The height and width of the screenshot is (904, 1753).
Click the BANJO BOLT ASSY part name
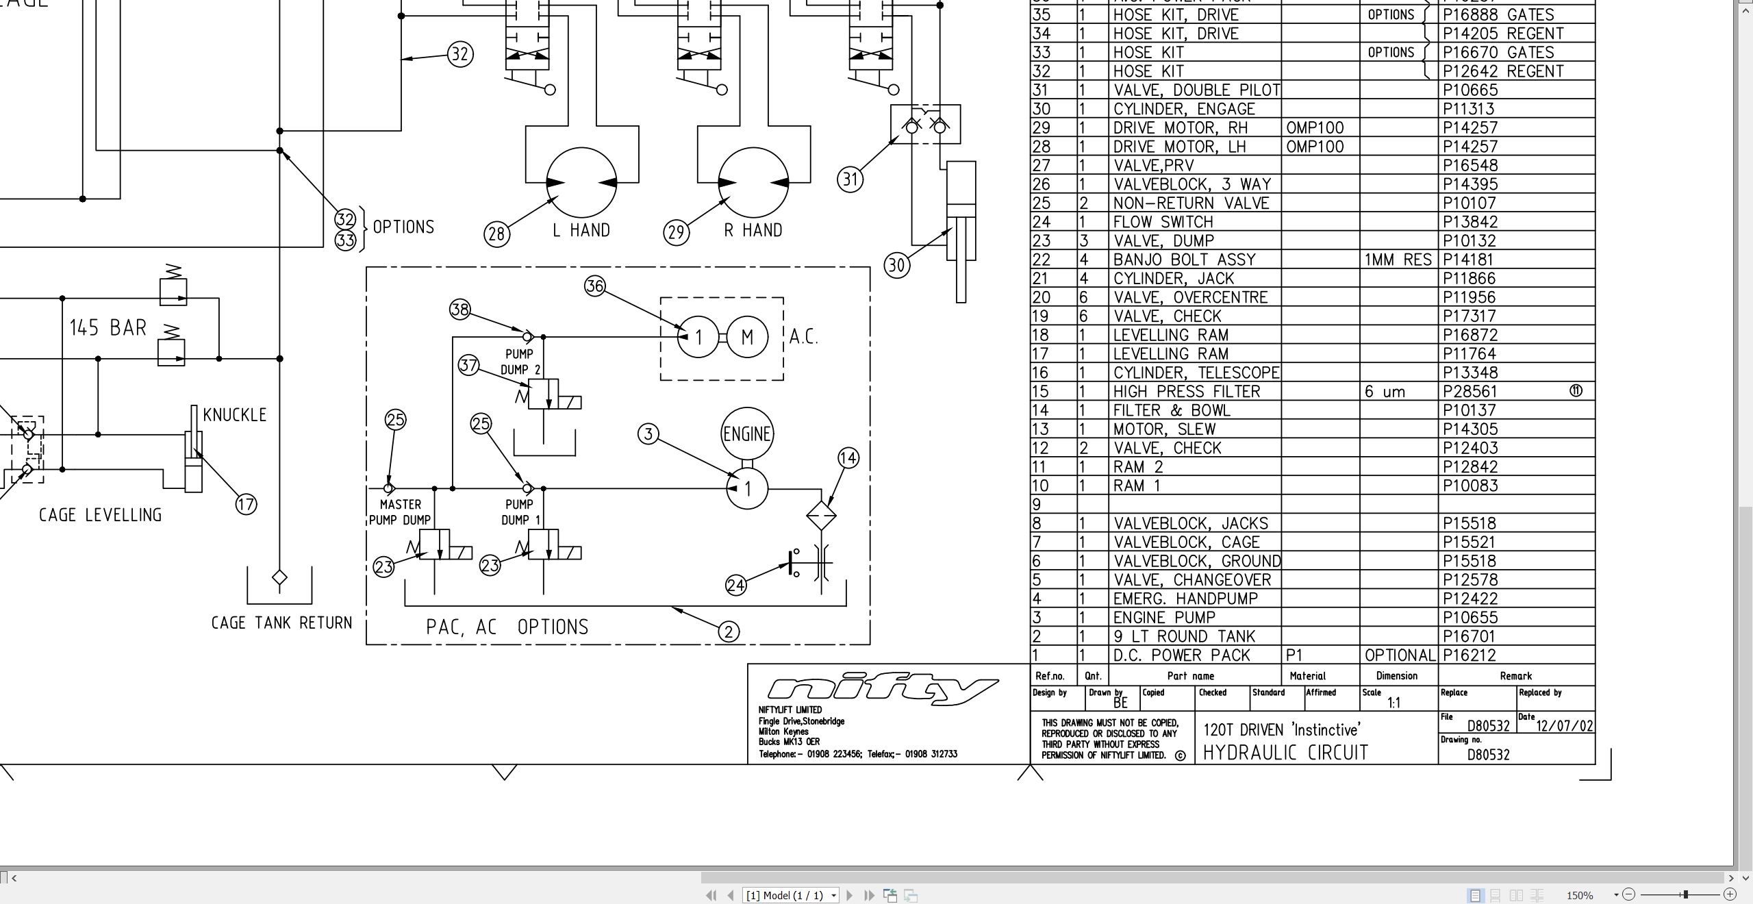coord(1185,260)
